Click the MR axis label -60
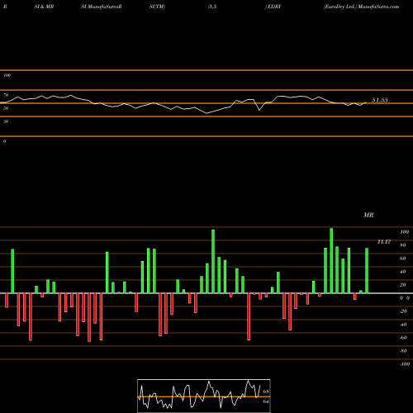Screen dimensions: 413x413 pos(403,338)
